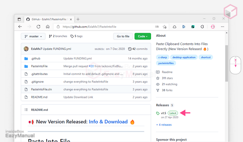Click 'on 27 Apr 2020' release date
The width and height of the screenshot is (243, 142).
pos(169,117)
